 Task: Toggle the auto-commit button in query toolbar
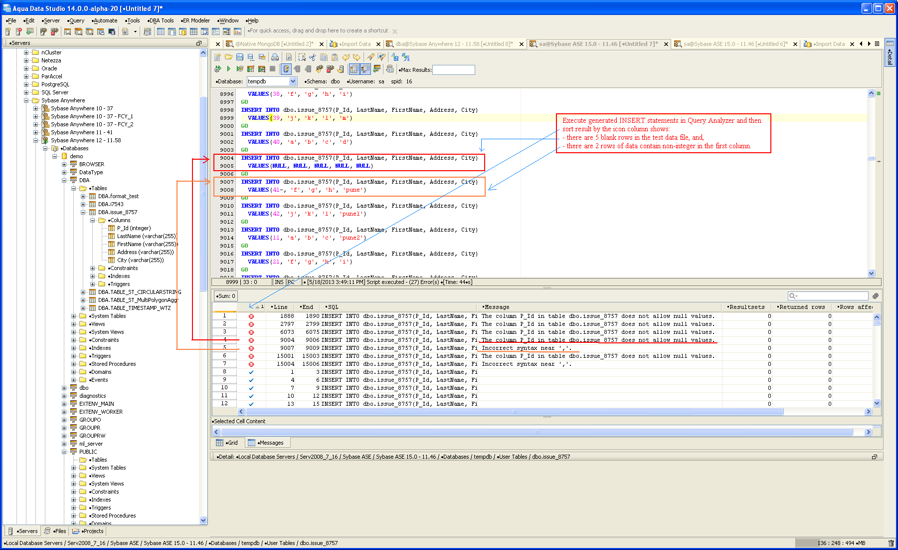pos(286,69)
